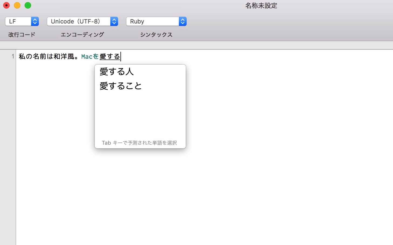Click the teal Mac word in editor
Image resolution: width=393 pixels, height=245 pixels.
87,57
